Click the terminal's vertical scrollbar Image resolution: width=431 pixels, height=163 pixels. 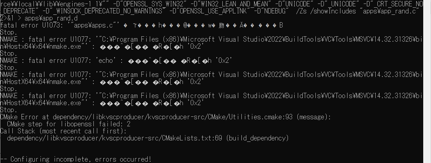[x=427, y=81]
